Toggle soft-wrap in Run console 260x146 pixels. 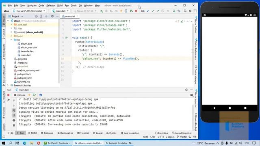coord(14,110)
